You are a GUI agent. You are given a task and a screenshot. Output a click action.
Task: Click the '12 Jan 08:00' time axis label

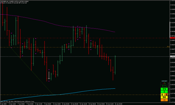66,104
